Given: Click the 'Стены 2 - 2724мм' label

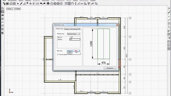Looking at the screenshot, I should [14, 9].
